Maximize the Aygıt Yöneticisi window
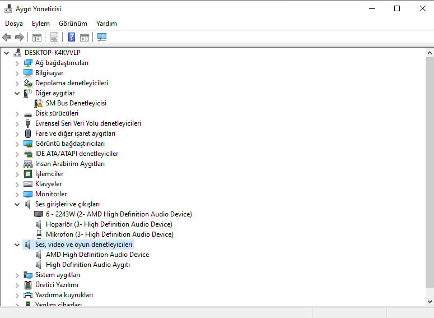The image size is (434, 318). point(397,8)
